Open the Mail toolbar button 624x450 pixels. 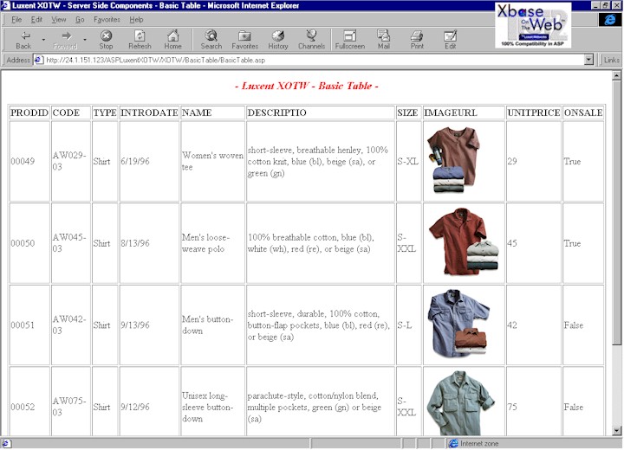point(384,40)
